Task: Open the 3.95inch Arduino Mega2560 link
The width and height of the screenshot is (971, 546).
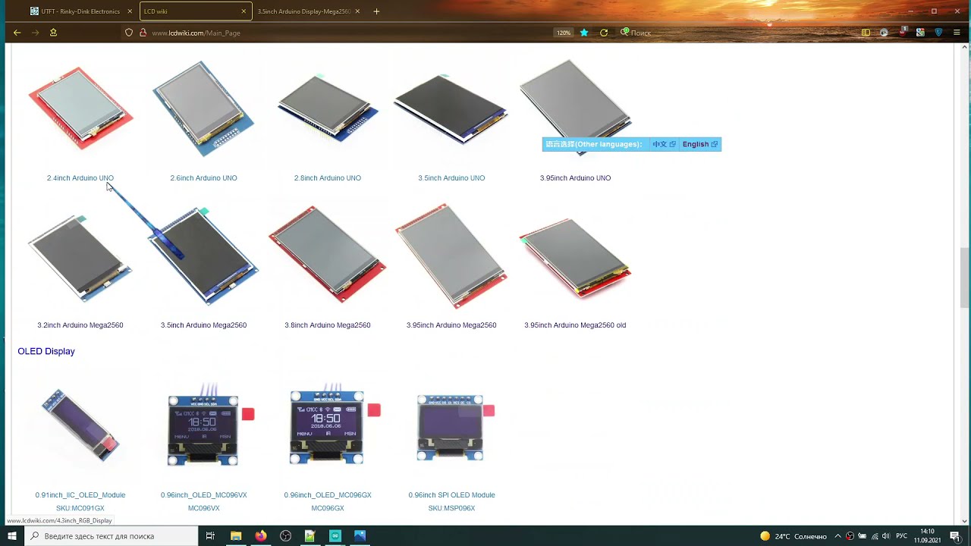Action: coord(451,325)
